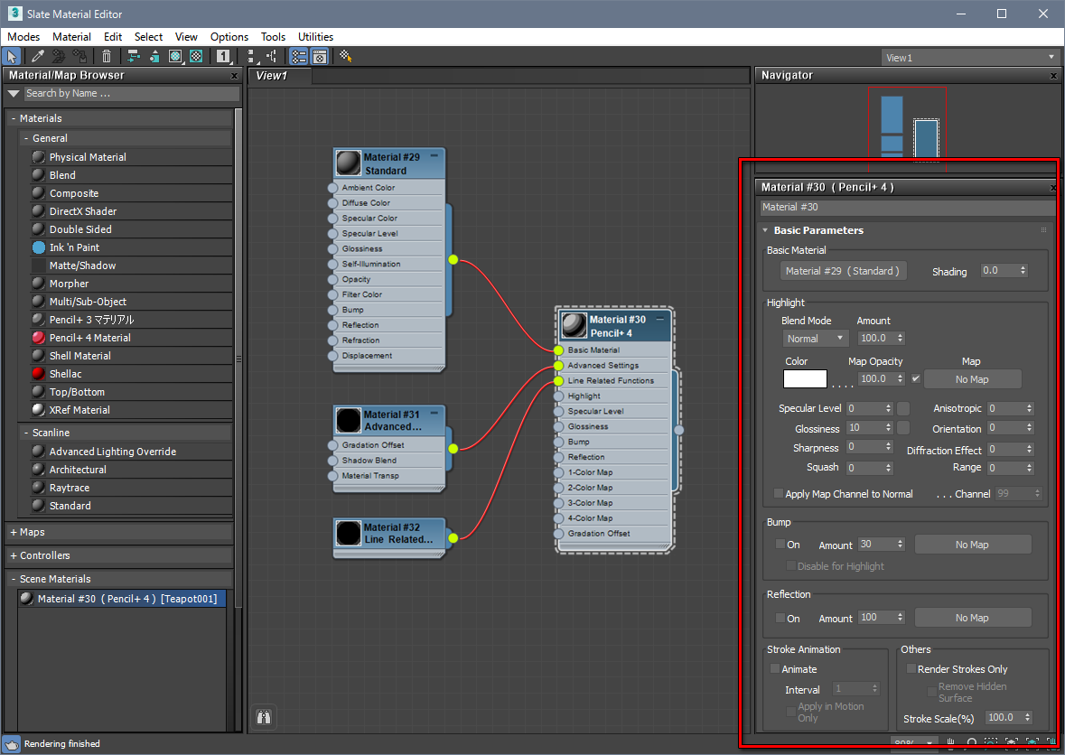Viewport: 1065px width, 755px height.
Task: Open the Highlight Blend Mode dropdown
Action: [x=816, y=339]
